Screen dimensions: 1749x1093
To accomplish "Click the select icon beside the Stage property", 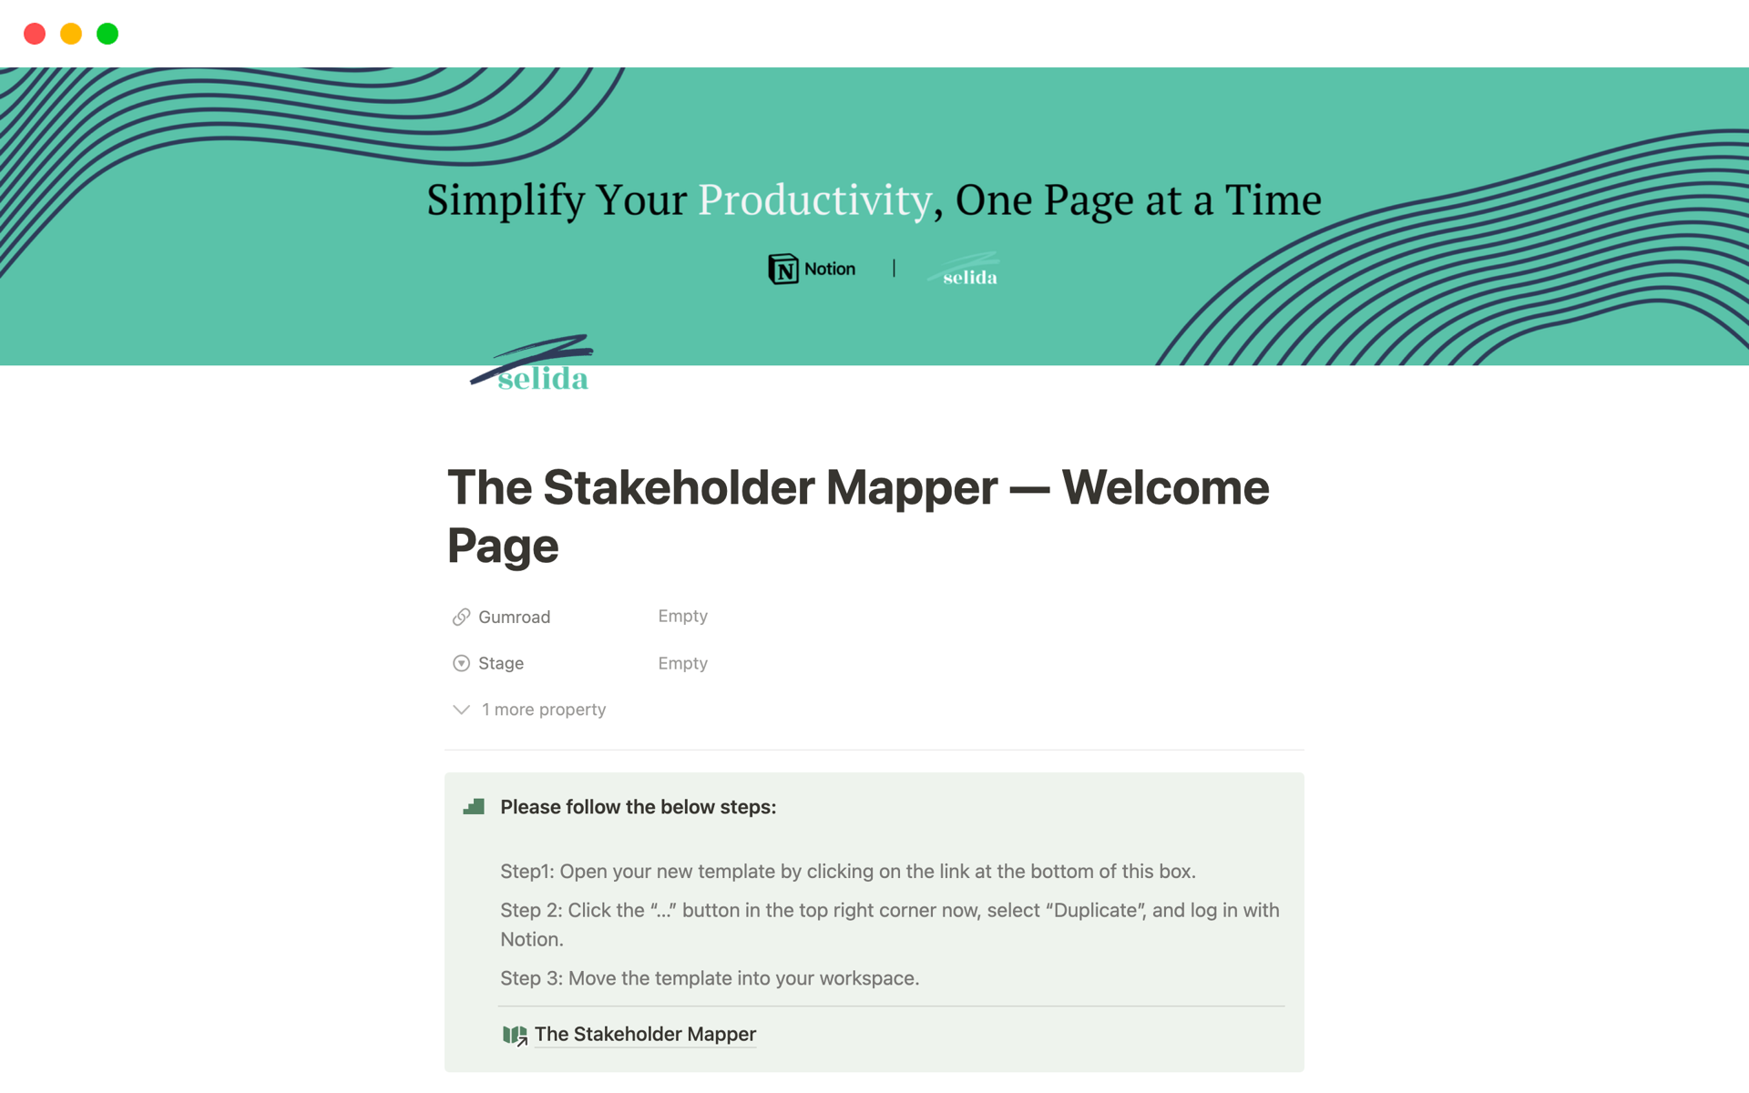I will (x=461, y=663).
